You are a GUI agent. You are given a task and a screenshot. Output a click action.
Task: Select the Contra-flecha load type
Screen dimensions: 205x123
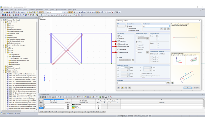tap(118, 49)
